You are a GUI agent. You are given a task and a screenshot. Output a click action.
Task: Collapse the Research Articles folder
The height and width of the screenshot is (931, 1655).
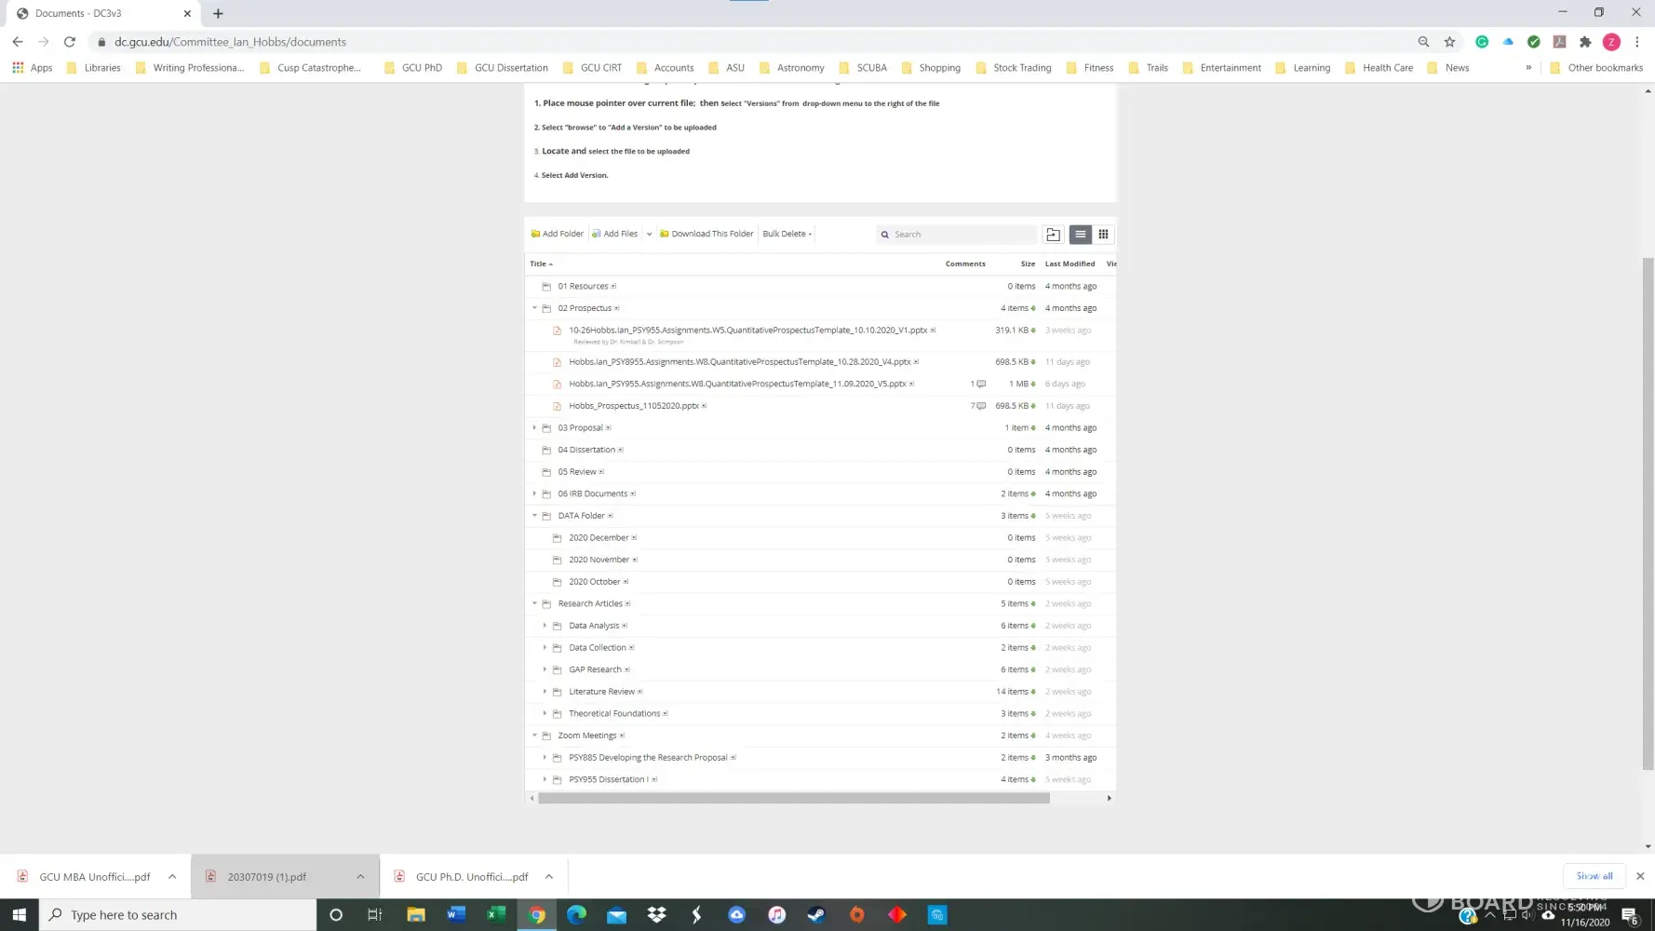pyautogui.click(x=534, y=604)
